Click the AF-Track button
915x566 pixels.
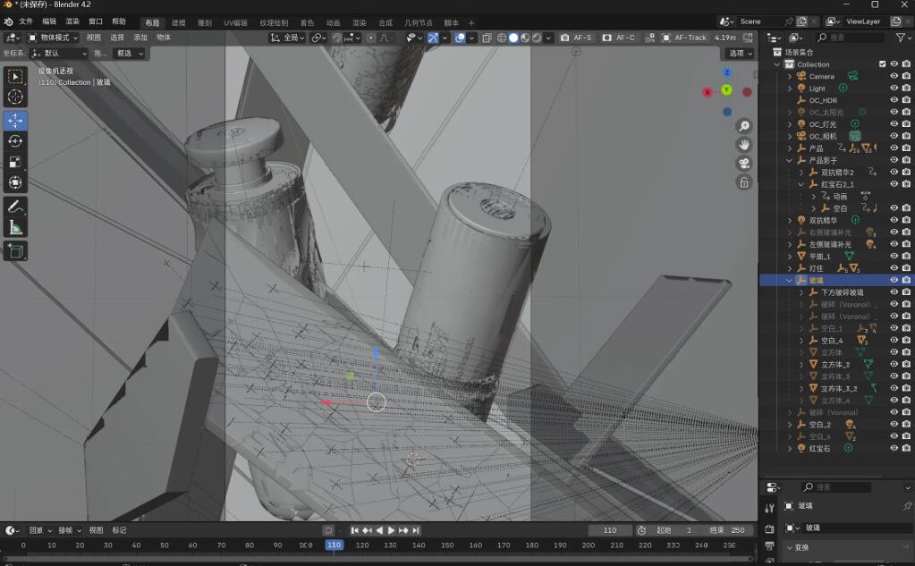point(685,38)
